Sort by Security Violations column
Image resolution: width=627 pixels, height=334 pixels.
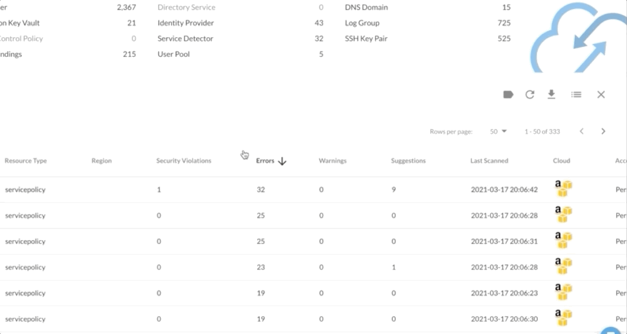tap(183, 161)
